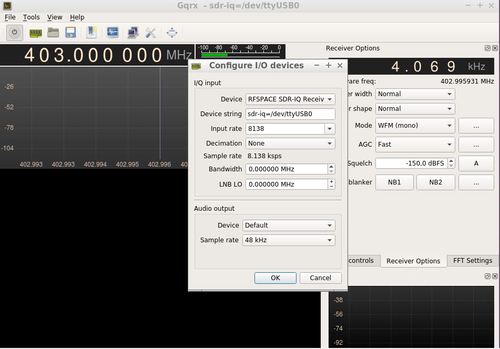Click the Gqrx application icon in title bar

click(7, 5)
